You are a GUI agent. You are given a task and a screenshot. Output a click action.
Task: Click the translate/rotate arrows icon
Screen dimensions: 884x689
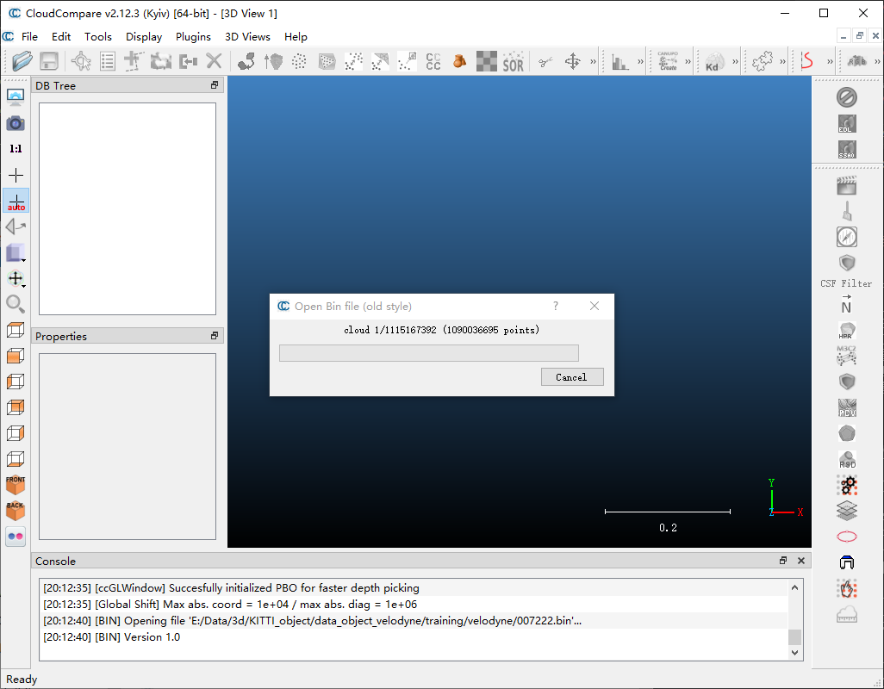(x=573, y=61)
